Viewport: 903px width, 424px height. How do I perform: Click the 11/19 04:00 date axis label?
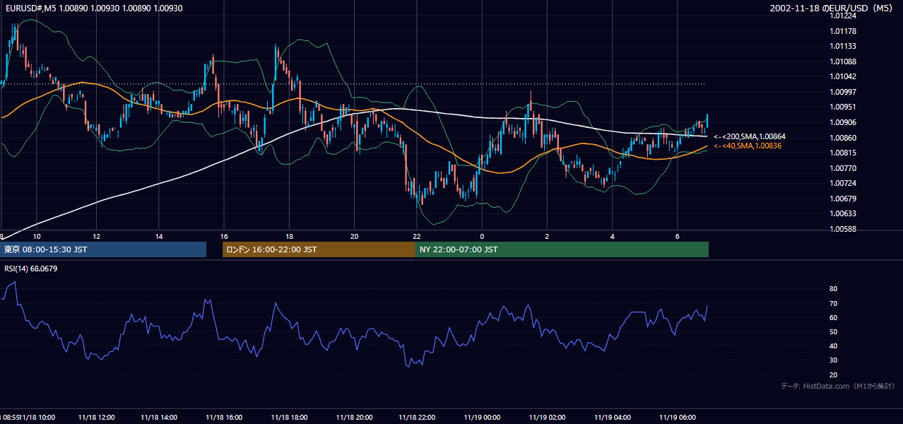point(613,417)
